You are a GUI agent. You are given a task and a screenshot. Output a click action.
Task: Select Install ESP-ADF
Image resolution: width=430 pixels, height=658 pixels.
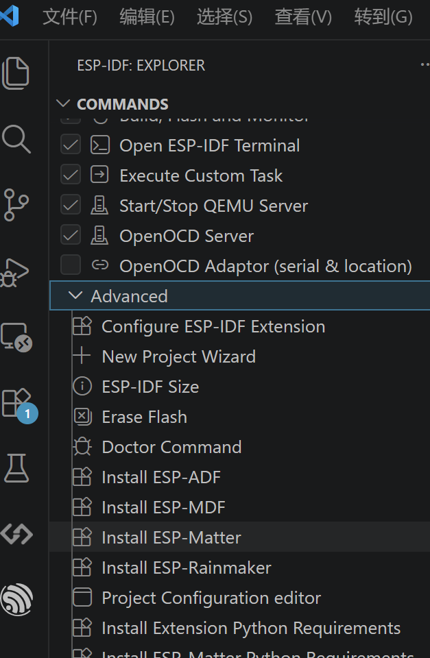point(161,477)
